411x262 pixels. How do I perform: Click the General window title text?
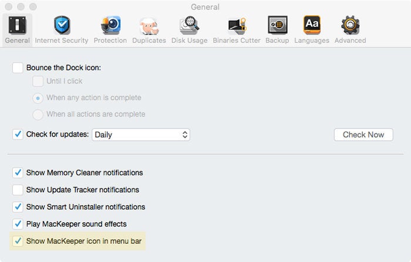coord(205,7)
